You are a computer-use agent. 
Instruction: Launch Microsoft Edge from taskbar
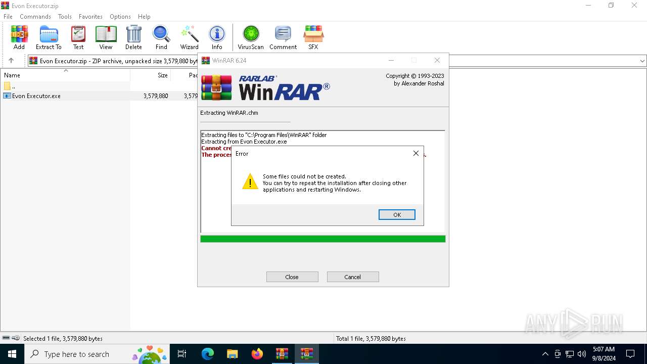click(208, 354)
